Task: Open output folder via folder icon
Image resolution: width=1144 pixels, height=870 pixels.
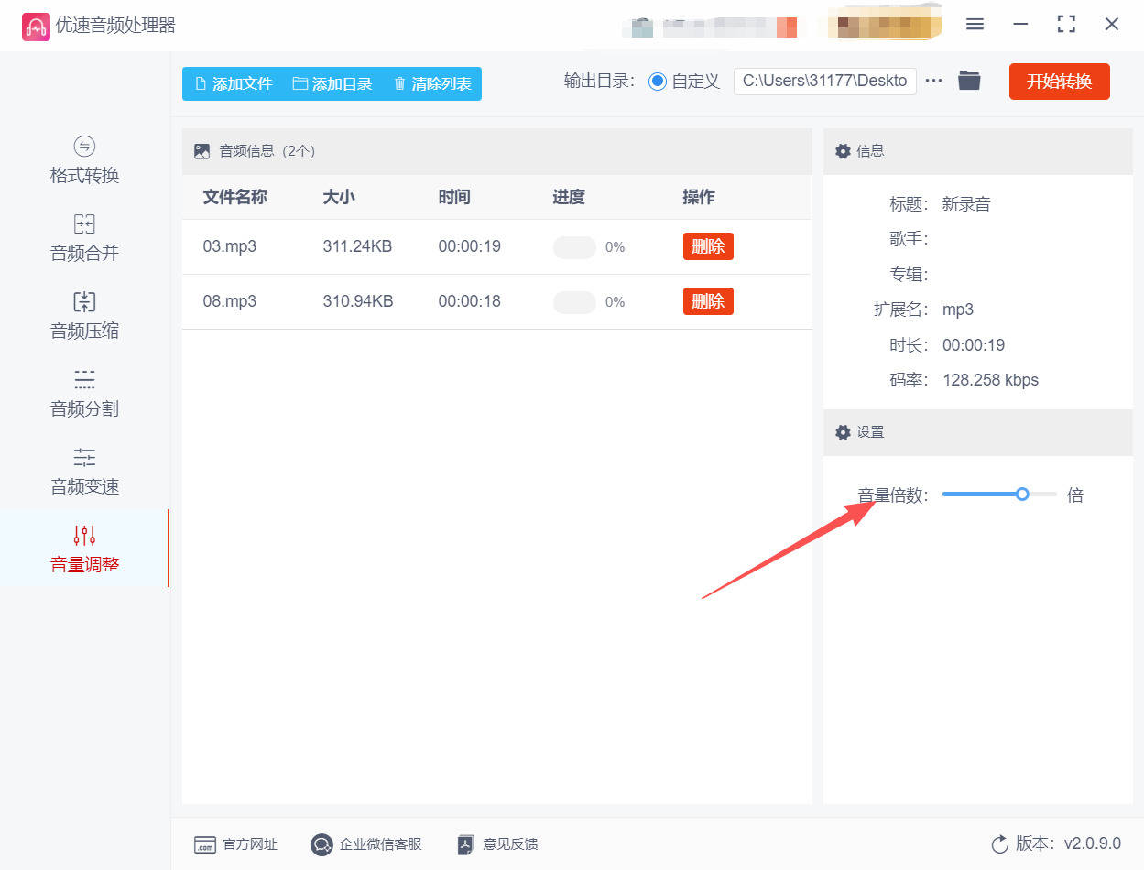Action: click(x=969, y=81)
